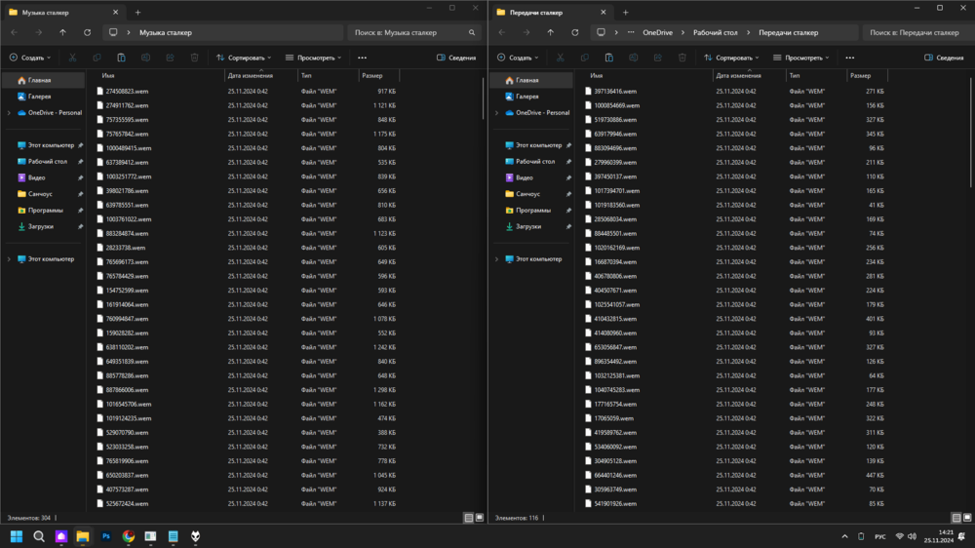Switch the right window to details list view
This screenshot has width=975, height=548.
(956, 517)
